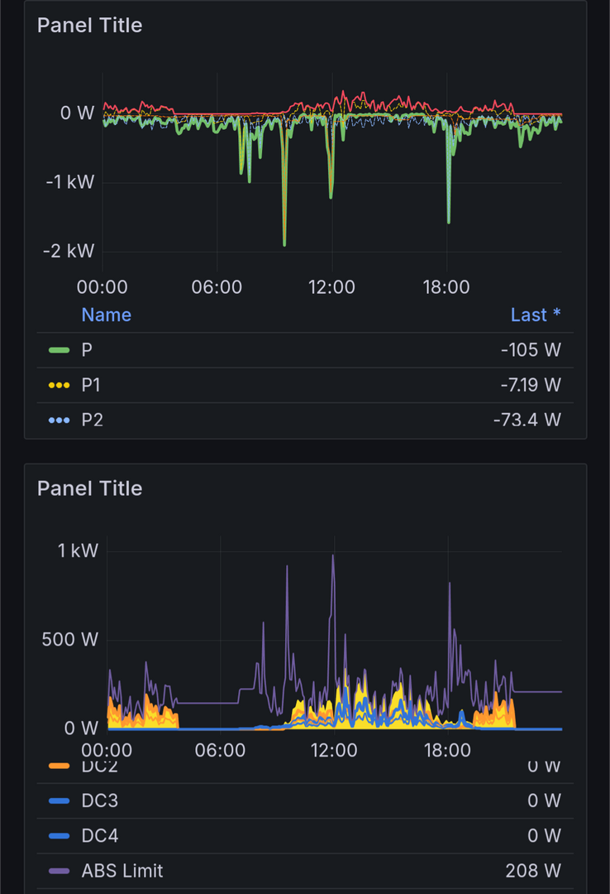This screenshot has width=610, height=894.
Task: Select the DC4 legend entry
Action: pyautogui.click(x=99, y=836)
